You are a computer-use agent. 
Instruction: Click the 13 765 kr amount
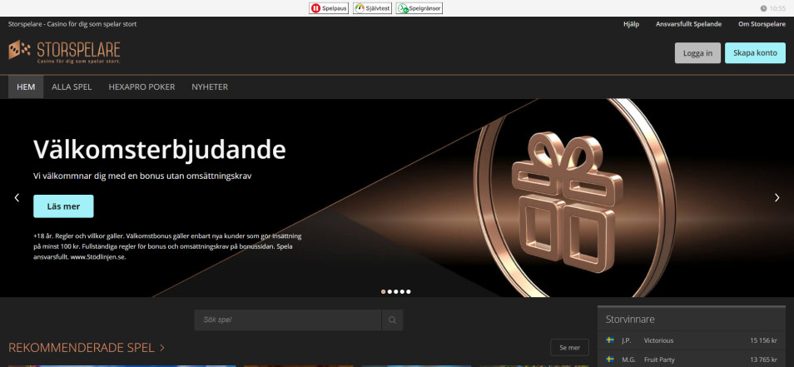coord(762,360)
